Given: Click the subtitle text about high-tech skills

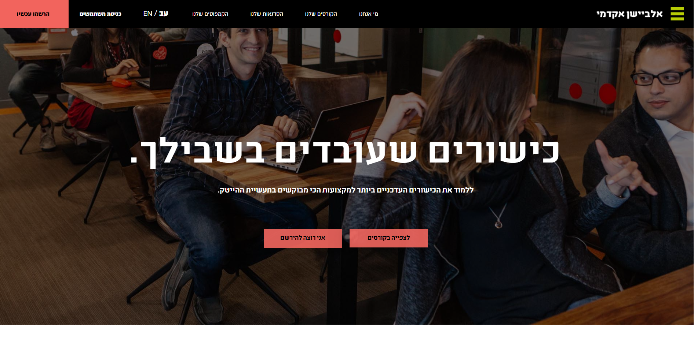Looking at the screenshot, I should 346,190.
